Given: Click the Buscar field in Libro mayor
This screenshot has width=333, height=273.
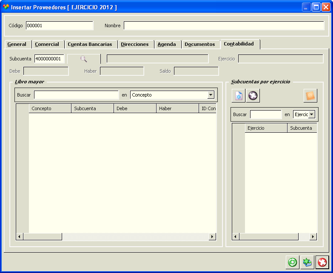Looking at the screenshot, I should 76,95.
